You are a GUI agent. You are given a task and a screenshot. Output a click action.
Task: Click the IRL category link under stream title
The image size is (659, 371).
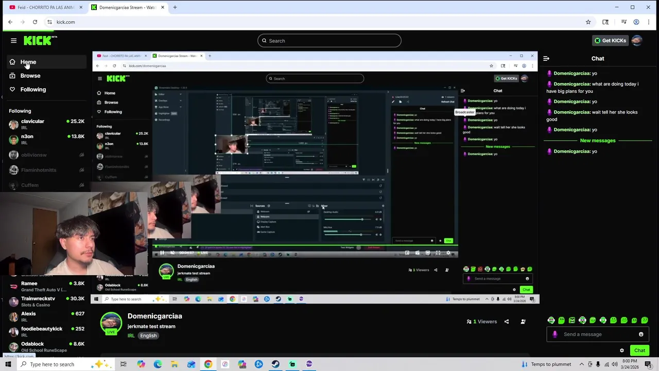pos(131,336)
